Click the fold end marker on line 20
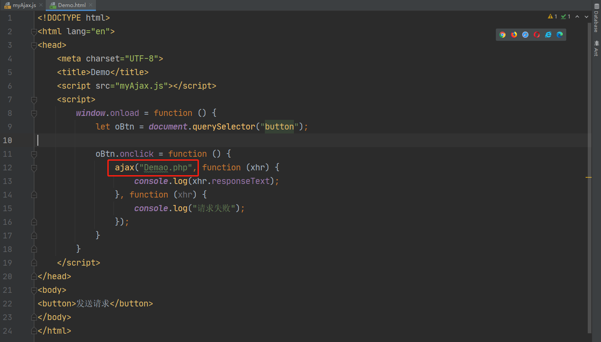Viewport: 601px width, 342px height. 34,277
